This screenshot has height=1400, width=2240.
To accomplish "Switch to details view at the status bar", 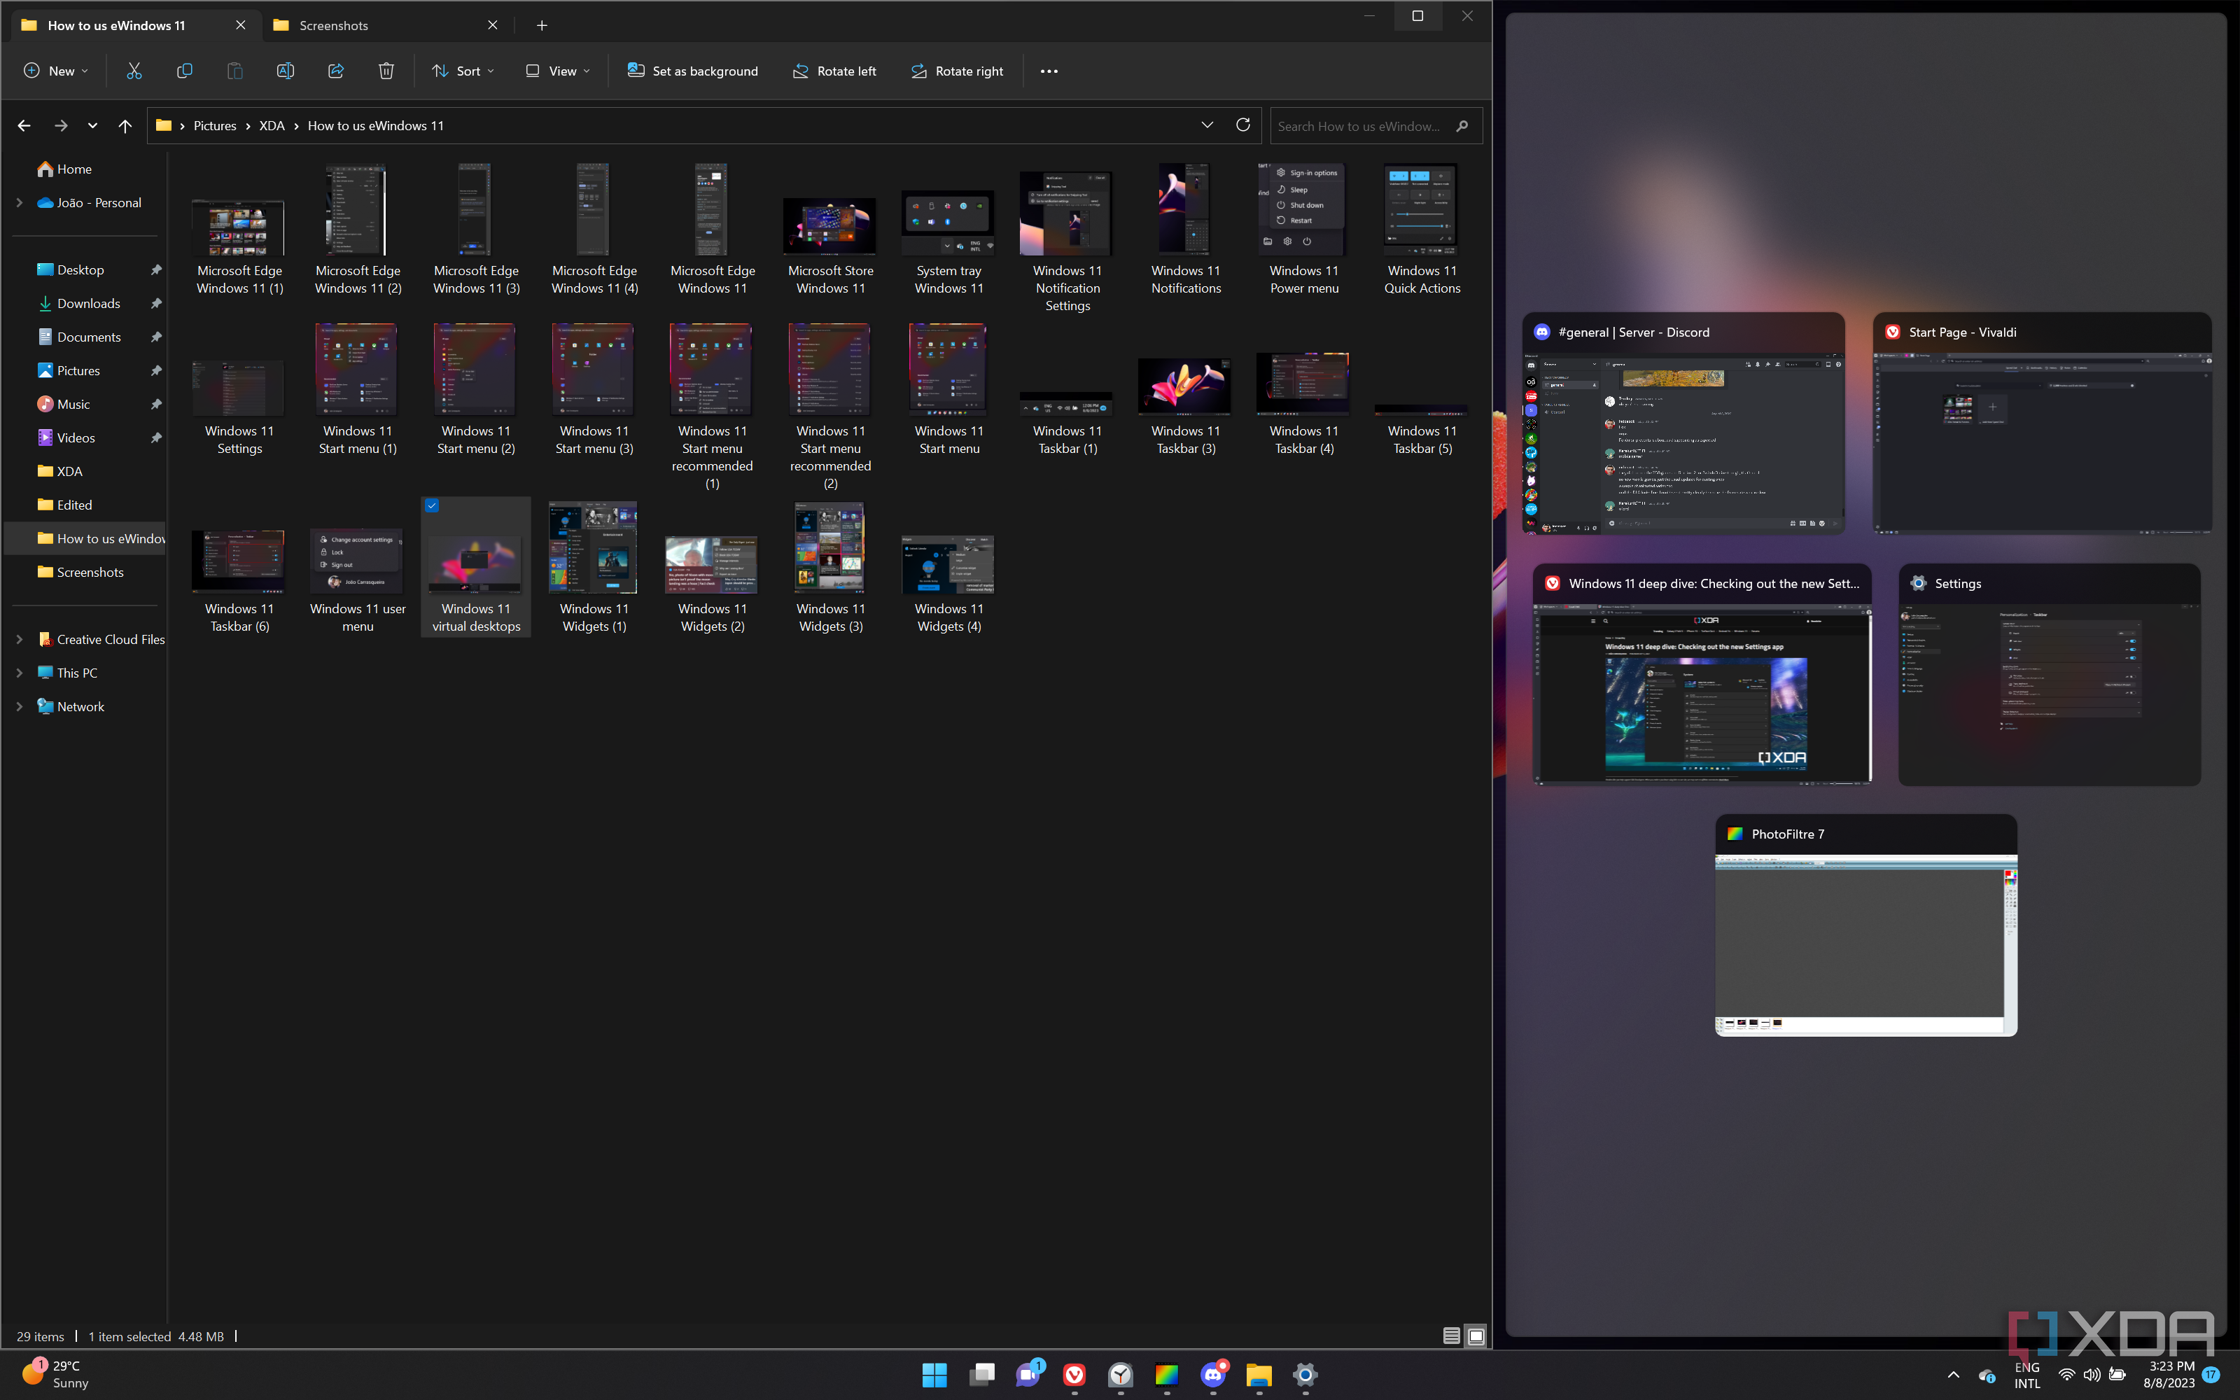I will point(1452,1336).
